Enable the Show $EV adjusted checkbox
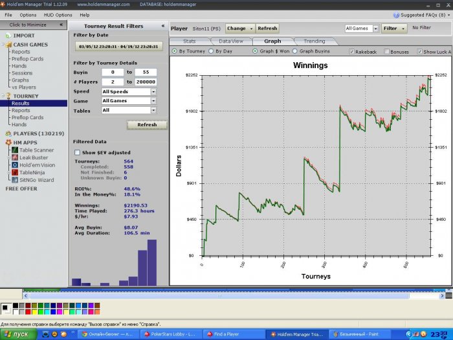The image size is (453, 340). [x=78, y=152]
